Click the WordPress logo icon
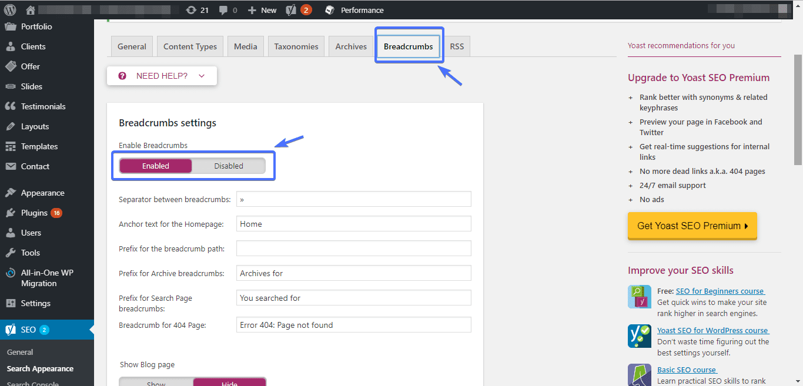Screen dimensions: 803x386 [10, 10]
